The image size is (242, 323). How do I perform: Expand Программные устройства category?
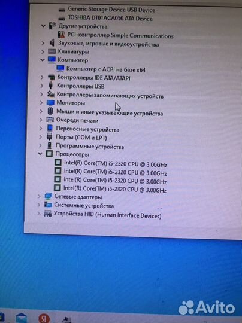point(40,145)
